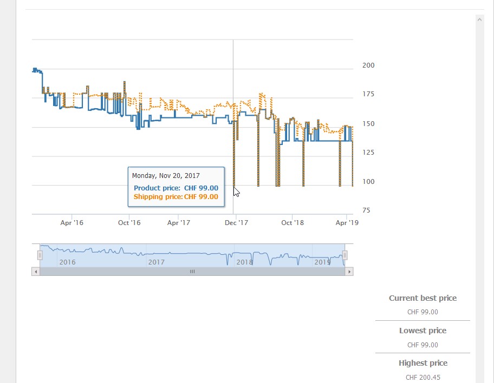
Task: Click the Oct '18 x-axis label
Action: click(292, 222)
